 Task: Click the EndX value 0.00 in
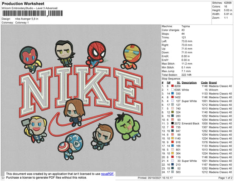pyautogui.click(x=186, y=56)
